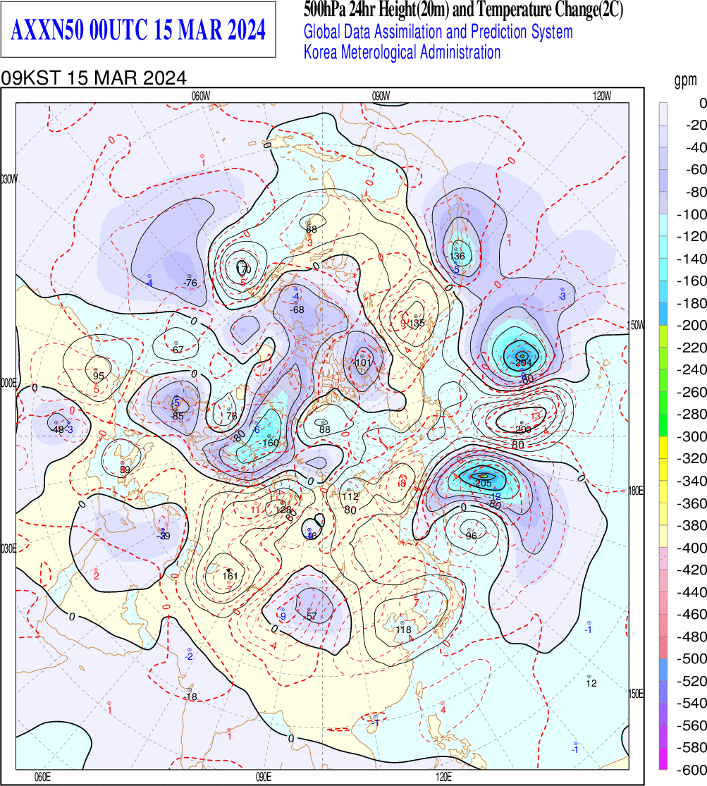The width and height of the screenshot is (707, 786).
Task: Select the Global Data Assimilation and Prediction System text
Action: 438,32
